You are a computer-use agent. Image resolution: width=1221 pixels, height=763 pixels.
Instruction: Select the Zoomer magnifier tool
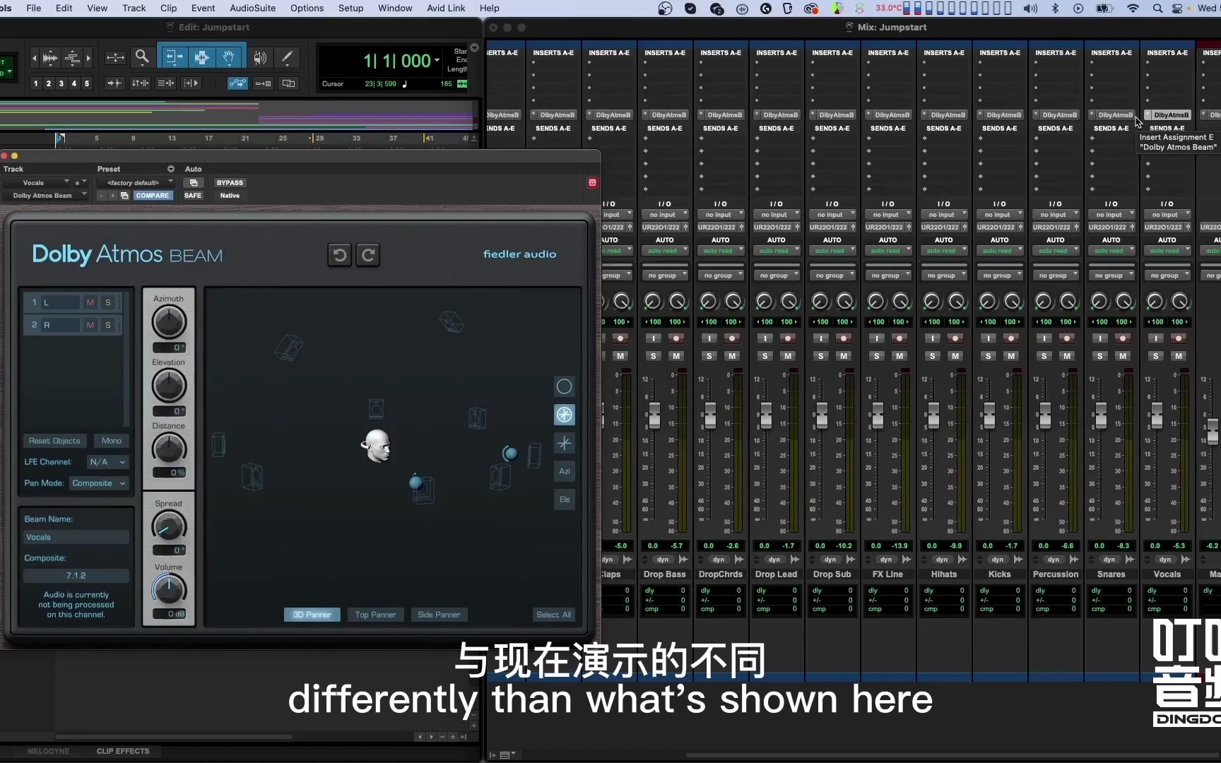pyautogui.click(x=142, y=57)
